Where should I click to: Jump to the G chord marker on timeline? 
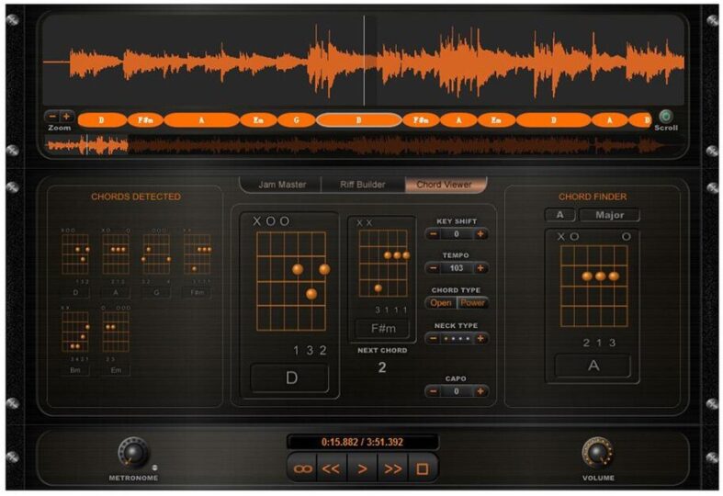[296, 120]
